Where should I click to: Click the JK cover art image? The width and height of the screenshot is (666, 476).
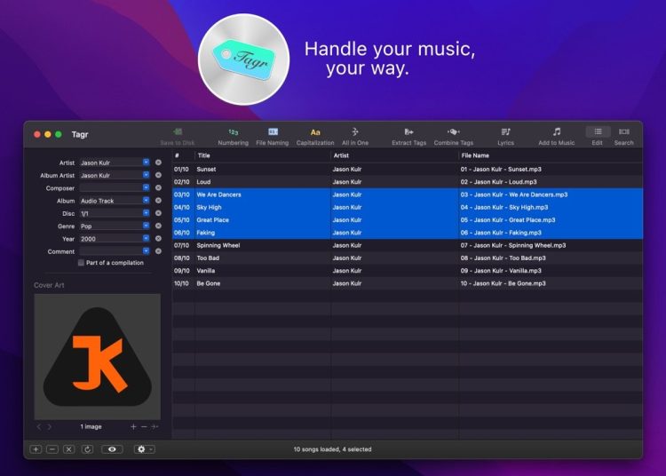tap(97, 357)
